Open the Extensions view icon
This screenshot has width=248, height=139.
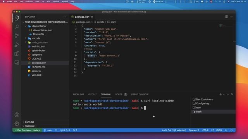pos(17,54)
